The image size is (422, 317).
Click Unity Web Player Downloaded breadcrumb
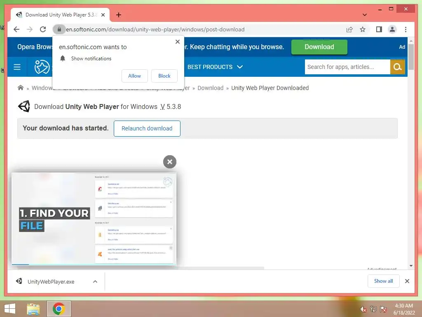270,88
